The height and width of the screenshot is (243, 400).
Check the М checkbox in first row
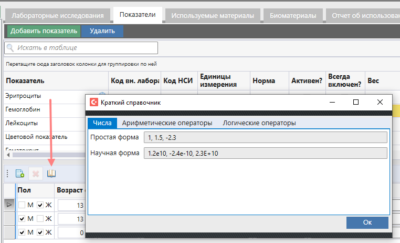pos(22,205)
